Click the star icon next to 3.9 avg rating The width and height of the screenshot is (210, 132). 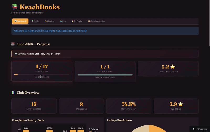coord(181,104)
